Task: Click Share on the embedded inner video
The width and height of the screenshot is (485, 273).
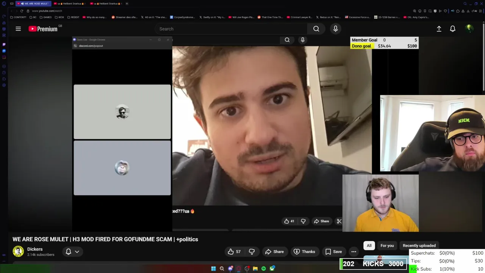Action: (x=321, y=221)
